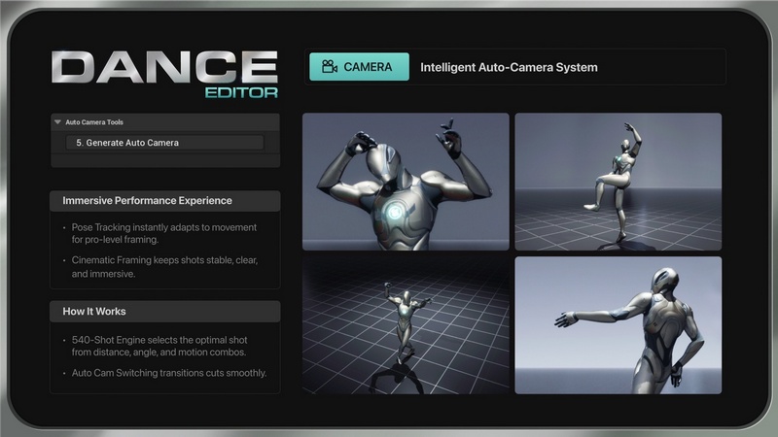778x437 pixels.
Task: Click the How It Works section header
Action: pos(95,312)
